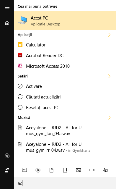Viewport: 116px width, 189px height.
Task: Open the settings gear in the left sidebar
Action: point(7,156)
